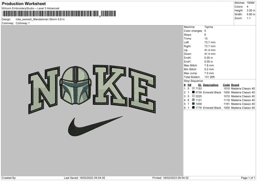
Task: Click 'Emerald Black' in the 1776 row
Action: click(212, 108)
